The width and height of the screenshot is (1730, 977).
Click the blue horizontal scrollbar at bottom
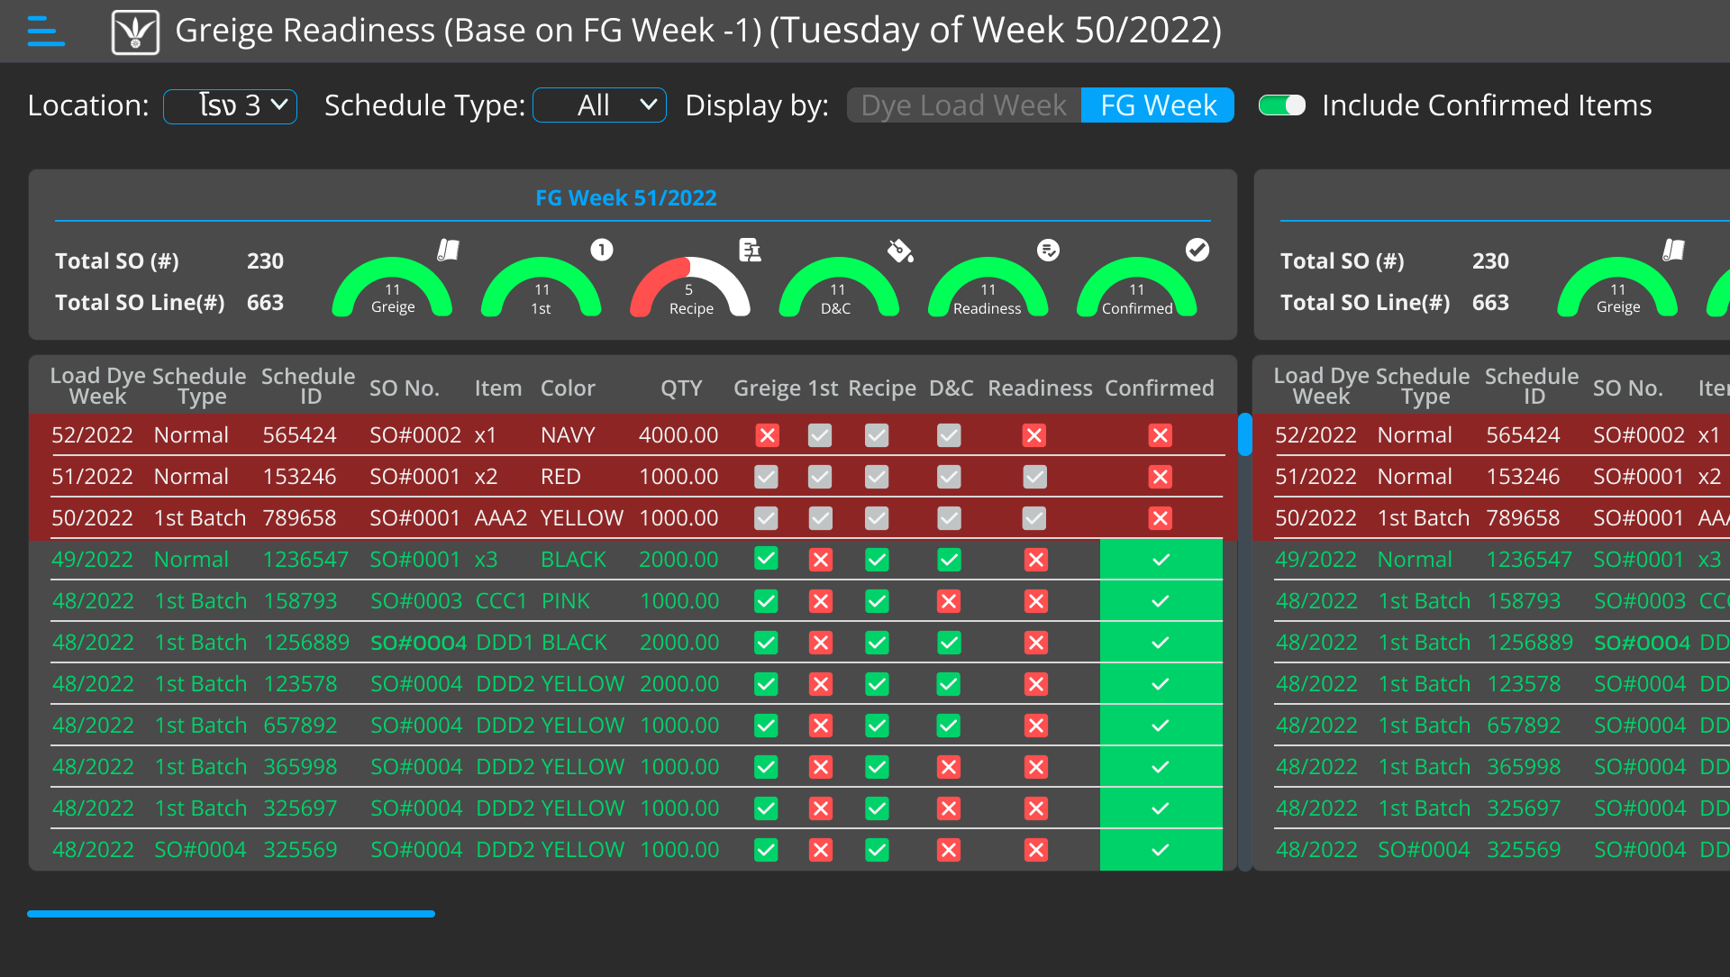pos(231,914)
